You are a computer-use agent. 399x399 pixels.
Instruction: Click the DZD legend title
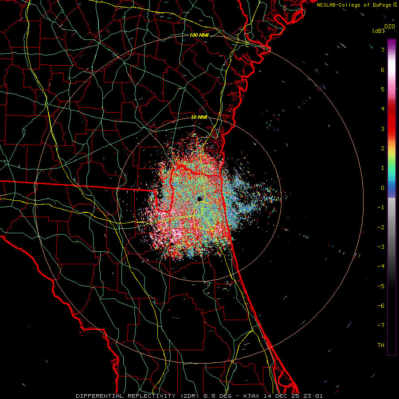(x=389, y=27)
